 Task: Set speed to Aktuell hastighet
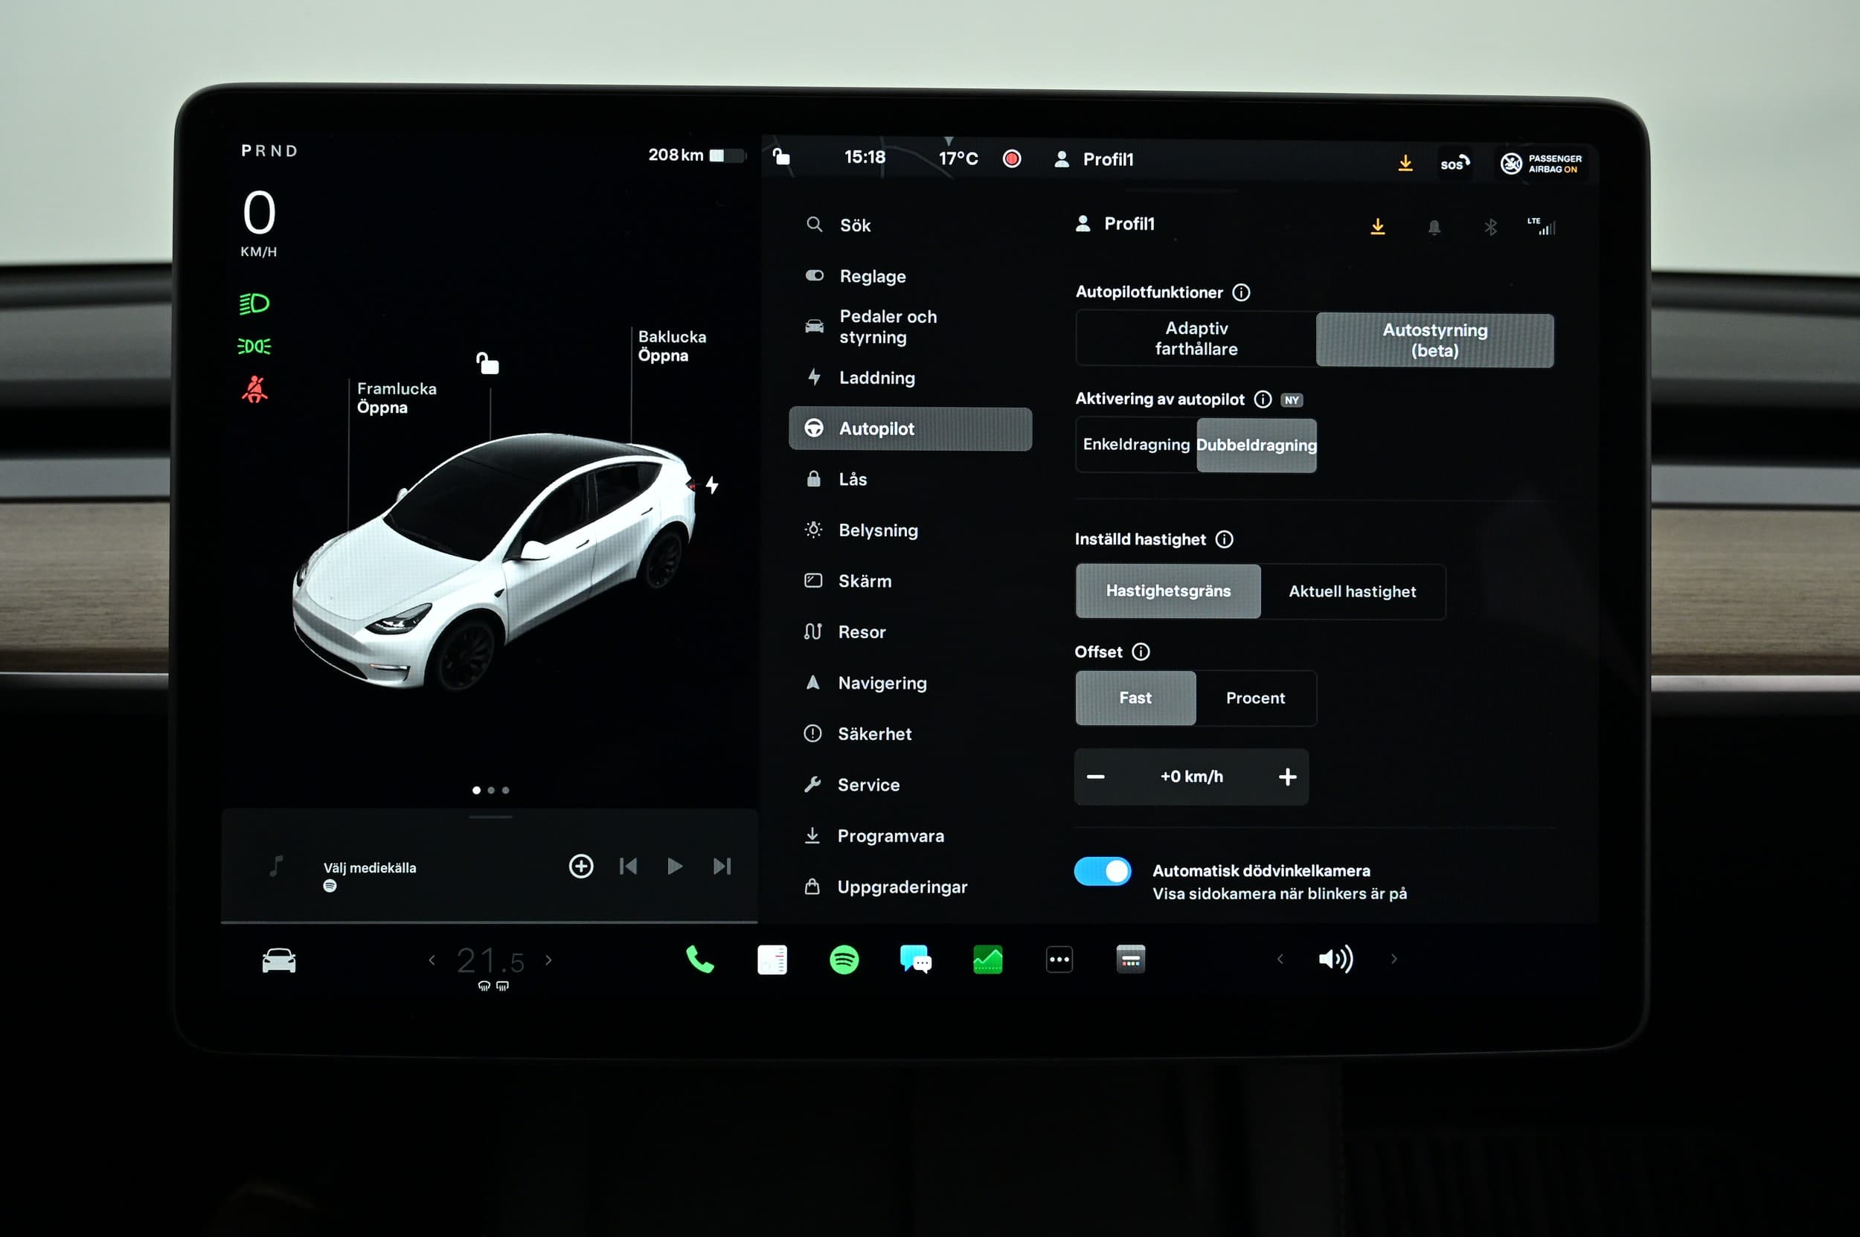point(1352,591)
